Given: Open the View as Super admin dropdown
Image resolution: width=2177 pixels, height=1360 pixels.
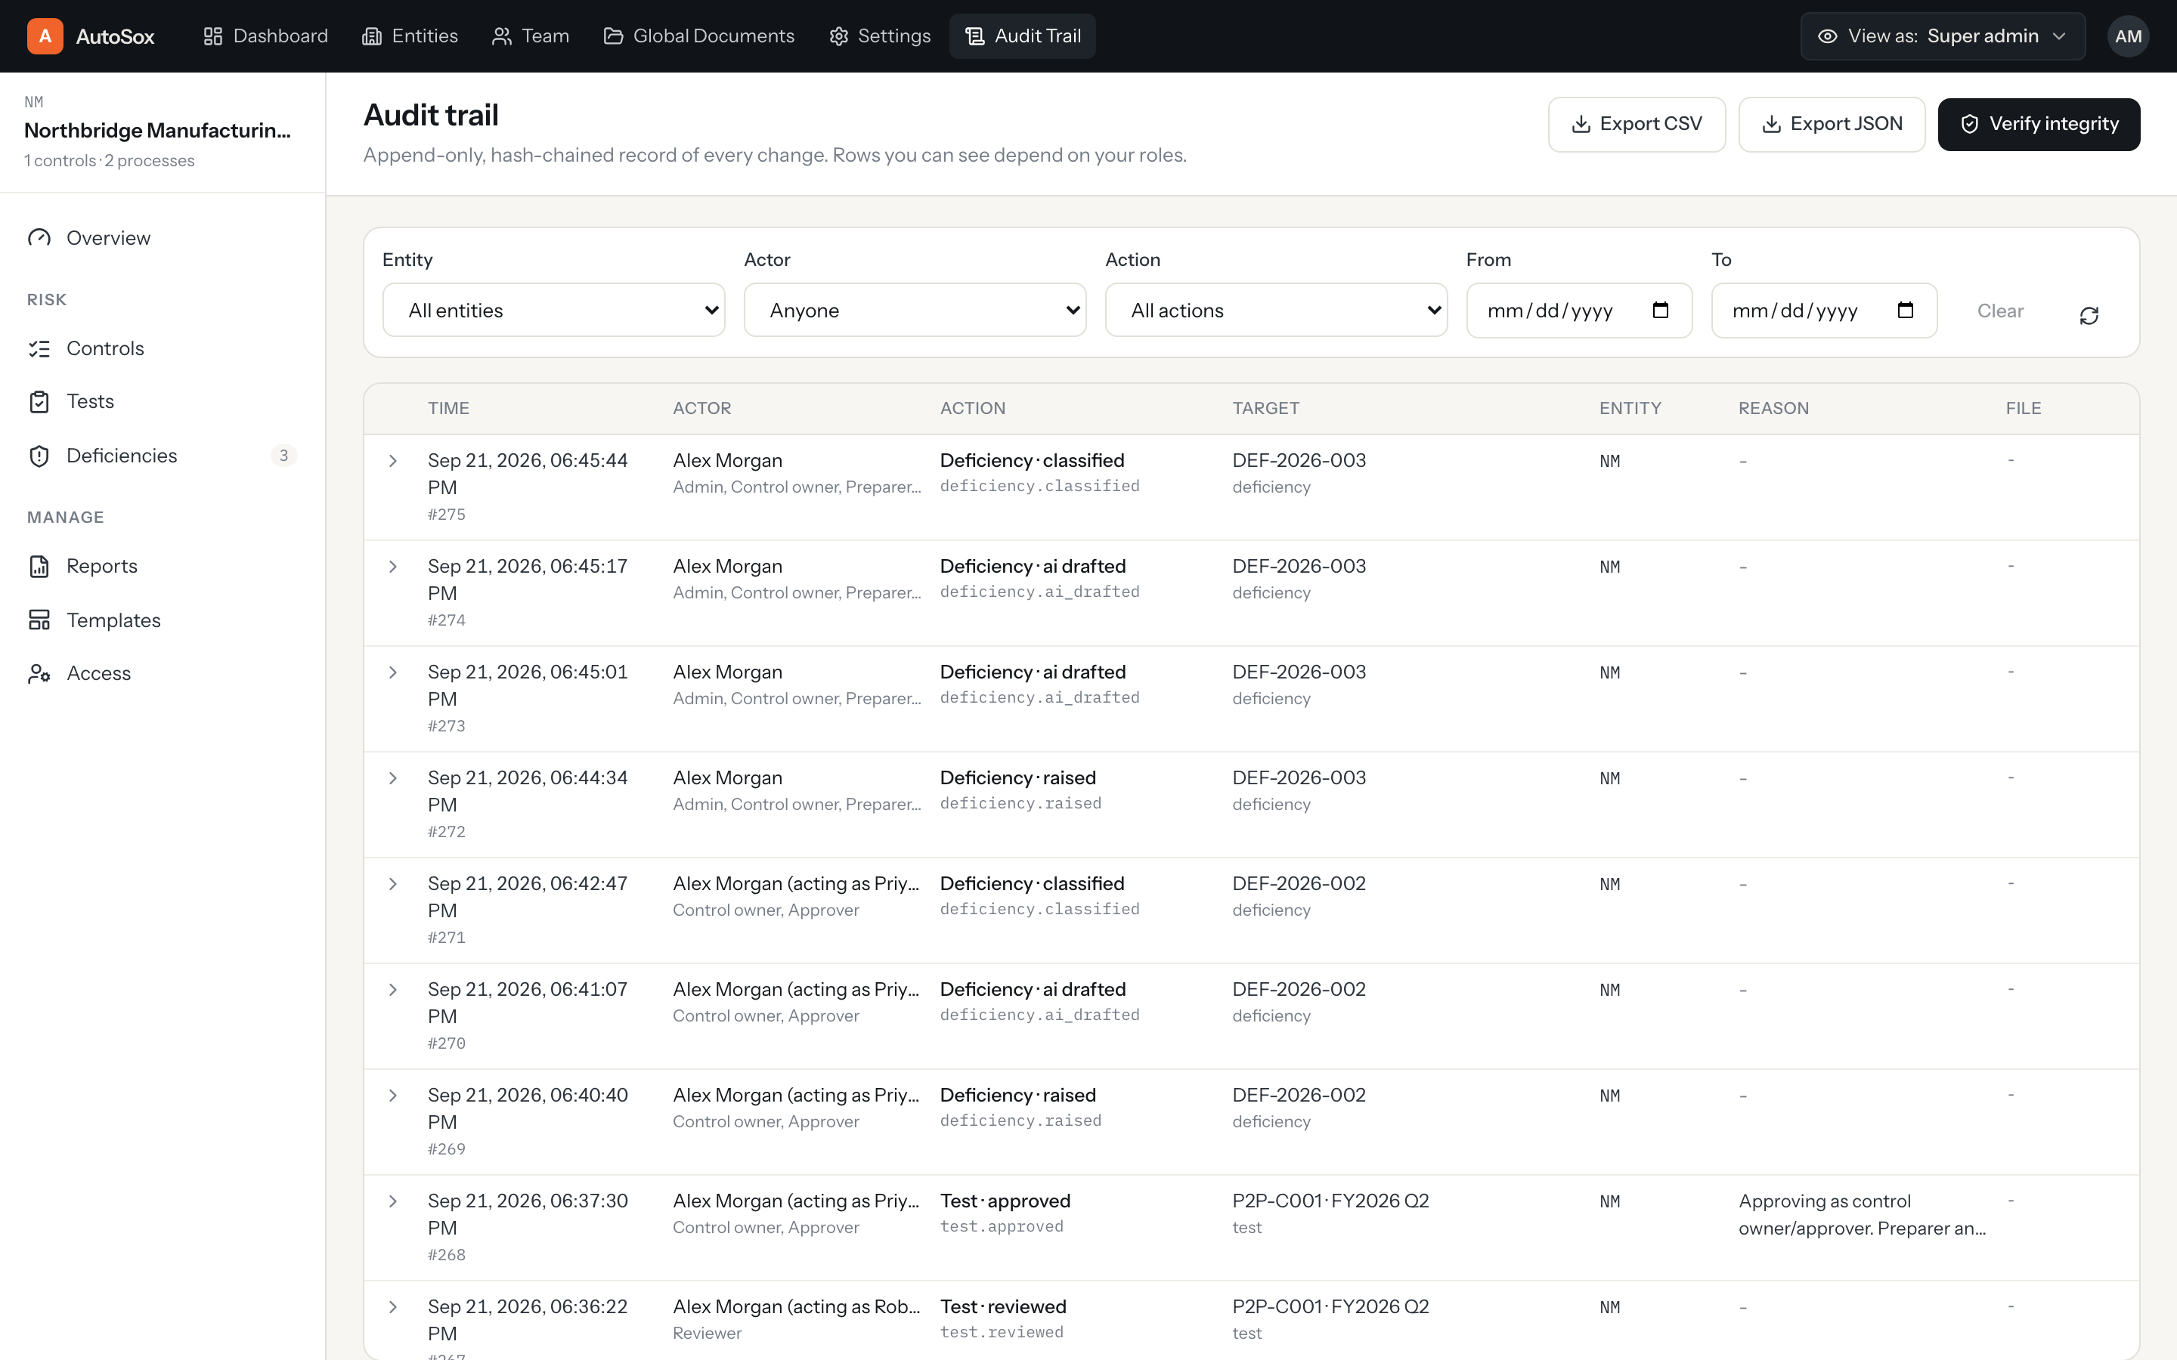Looking at the screenshot, I should pos(1943,36).
